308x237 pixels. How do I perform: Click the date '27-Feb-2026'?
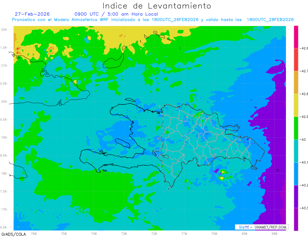[32, 14]
